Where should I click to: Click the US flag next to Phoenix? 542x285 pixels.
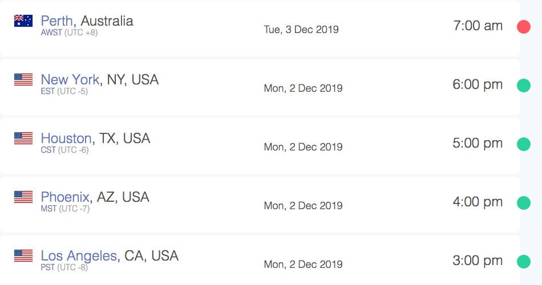pos(23,197)
